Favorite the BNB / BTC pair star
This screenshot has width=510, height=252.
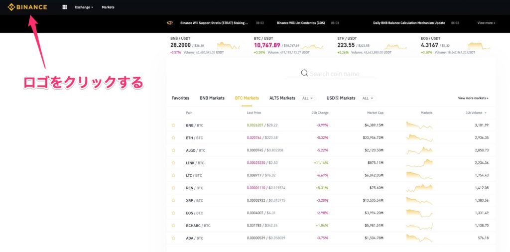(x=173, y=125)
